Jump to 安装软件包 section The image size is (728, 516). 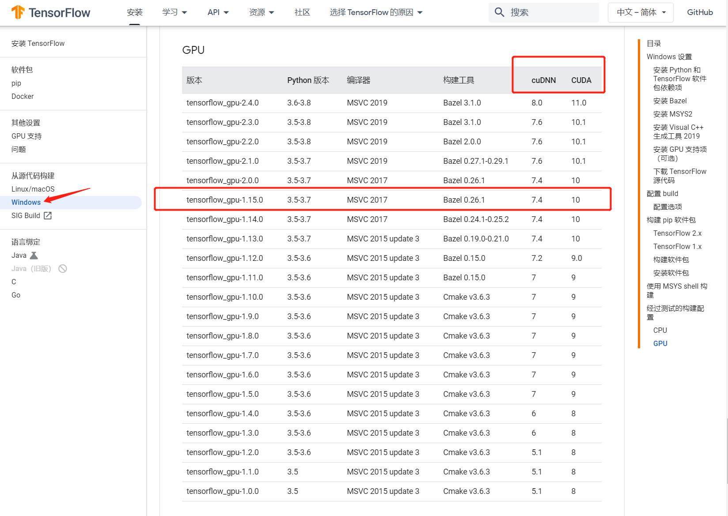[671, 273]
